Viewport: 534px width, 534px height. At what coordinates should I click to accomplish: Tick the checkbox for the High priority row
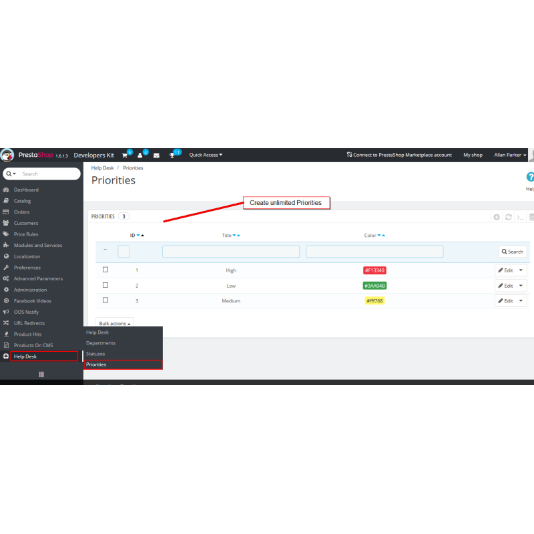(105, 270)
